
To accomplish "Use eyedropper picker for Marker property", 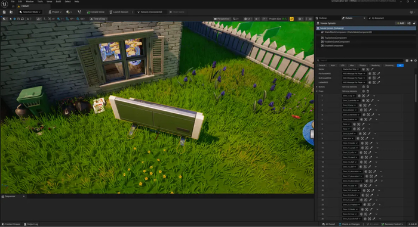I will (x=372, y=69).
